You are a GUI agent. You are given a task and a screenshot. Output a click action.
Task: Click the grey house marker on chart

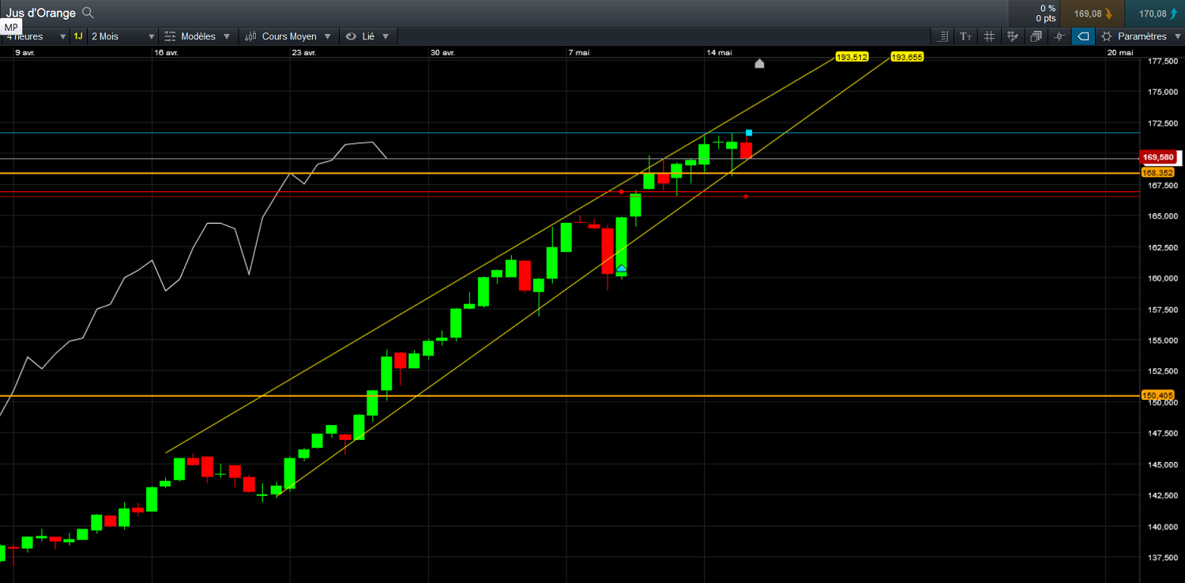point(759,63)
